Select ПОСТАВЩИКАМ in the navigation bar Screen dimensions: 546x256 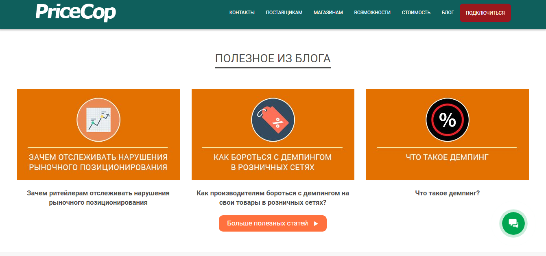pos(284,12)
